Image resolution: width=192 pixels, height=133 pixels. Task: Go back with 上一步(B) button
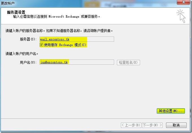pos(131,125)
